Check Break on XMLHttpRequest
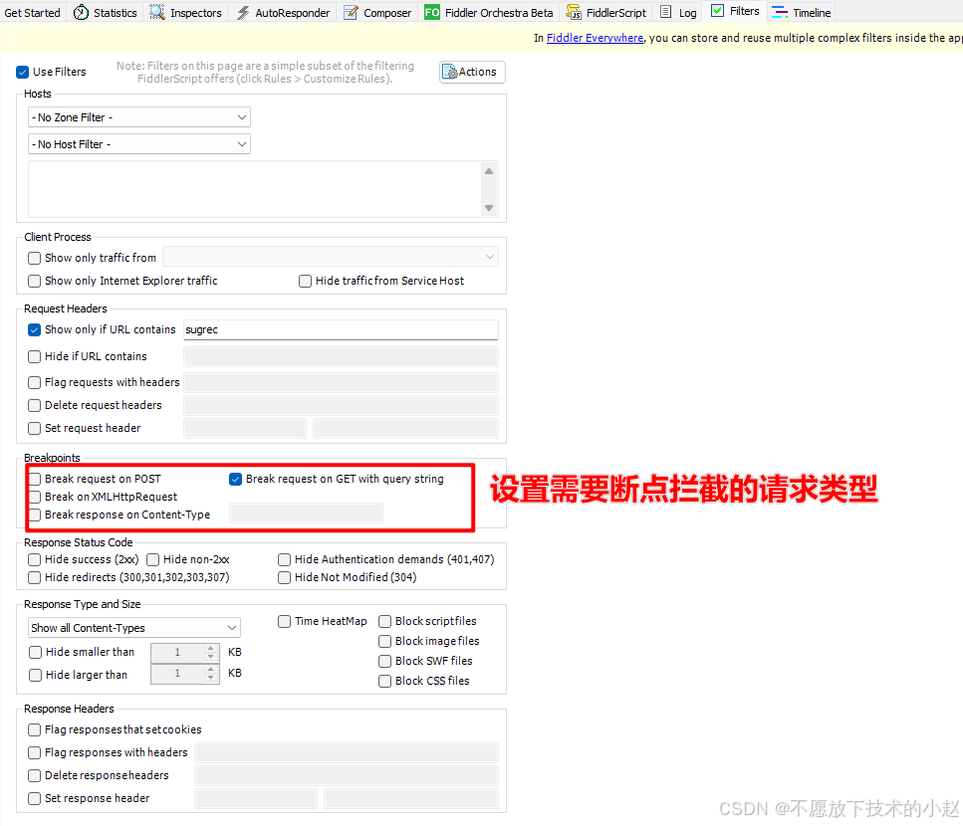 [x=35, y=497]
